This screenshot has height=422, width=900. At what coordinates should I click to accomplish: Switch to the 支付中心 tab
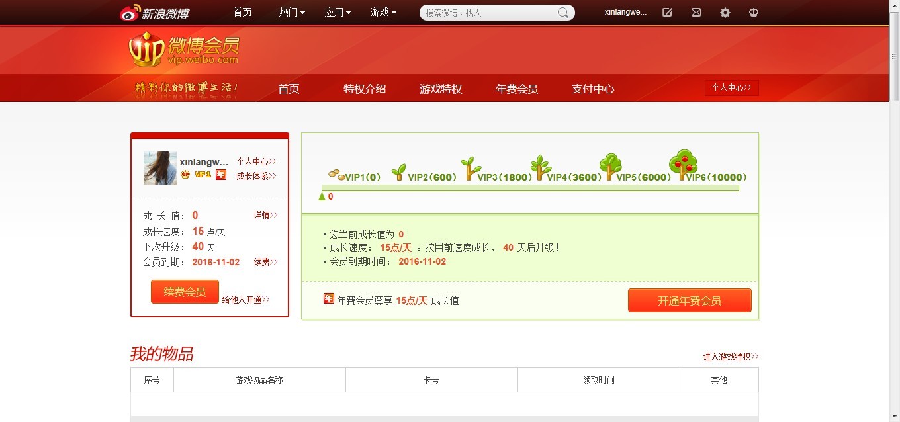[593, 89]
